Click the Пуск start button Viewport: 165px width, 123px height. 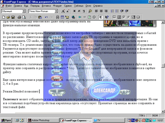6,120
